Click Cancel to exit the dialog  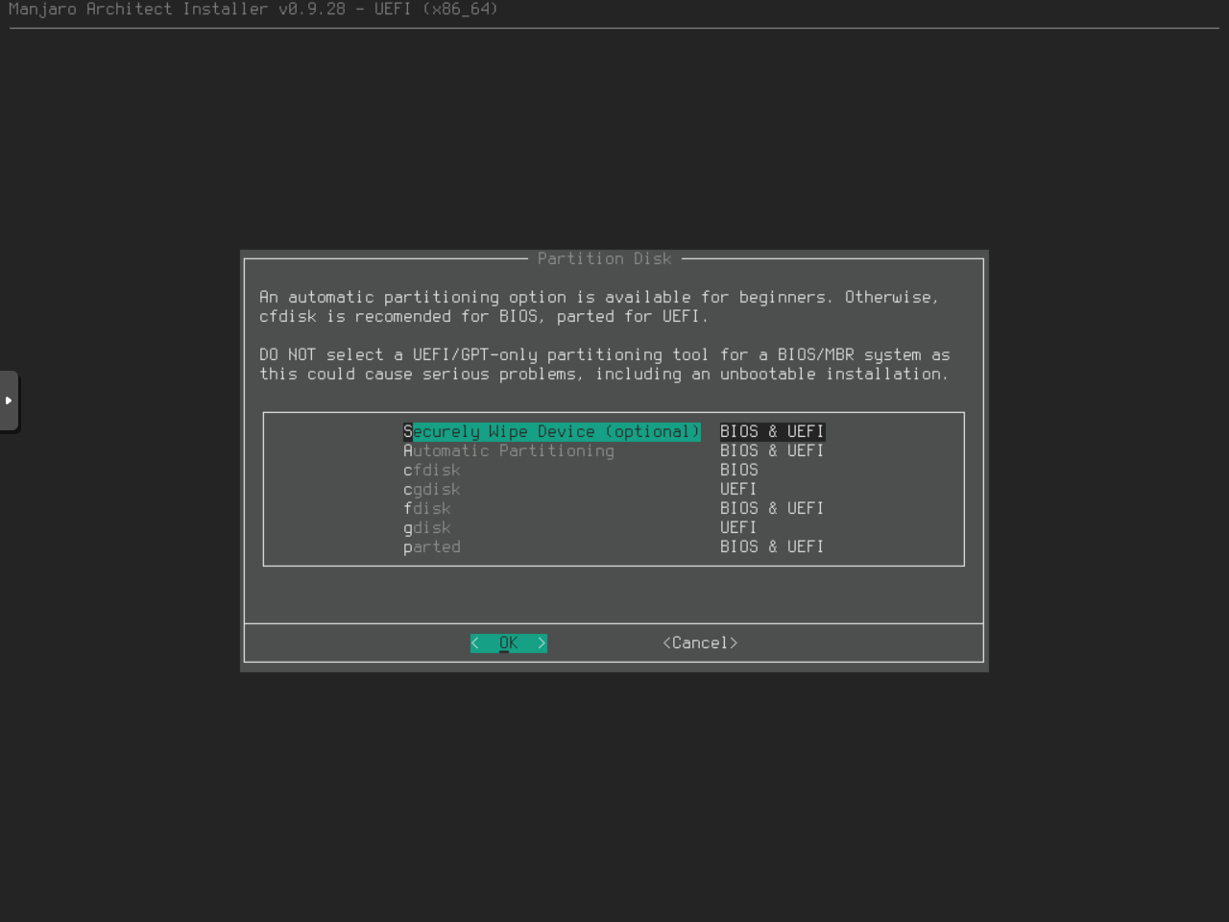pos(700,643)
